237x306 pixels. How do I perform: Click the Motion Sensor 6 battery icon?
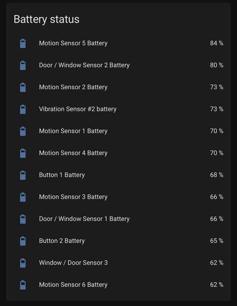pyautogui.click(x=23, y=284)
